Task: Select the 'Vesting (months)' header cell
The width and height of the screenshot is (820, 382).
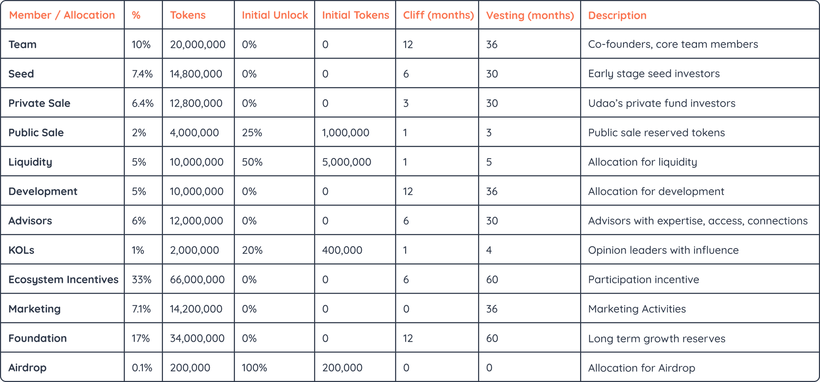Action: [x=530, y=15]
